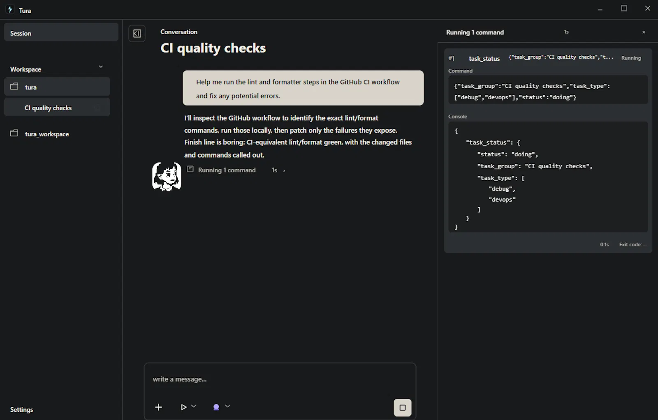Screen dimensions: 658x420
Task: Minimize the Tura window
Action: [x=600, y=9]
